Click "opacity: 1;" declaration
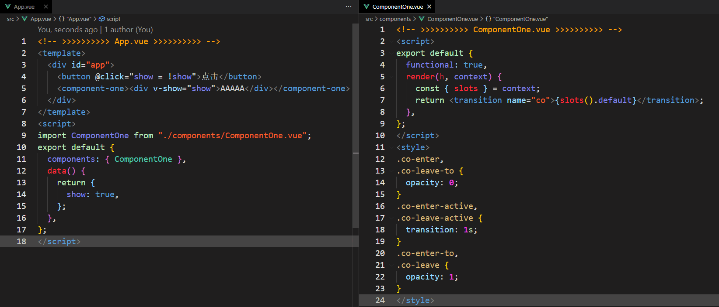Image resolution: width=719 pixels, height=307 pixels. (x=432, y=277)
